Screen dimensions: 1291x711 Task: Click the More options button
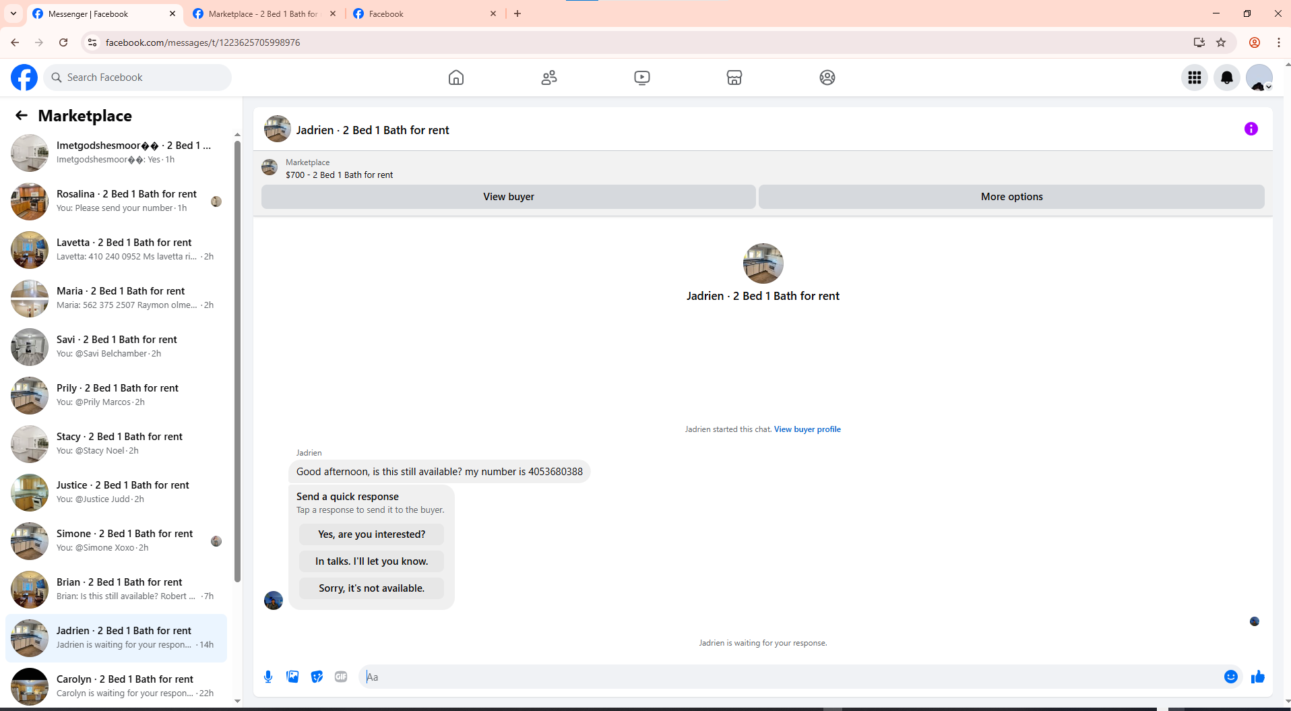(1011, 197)
